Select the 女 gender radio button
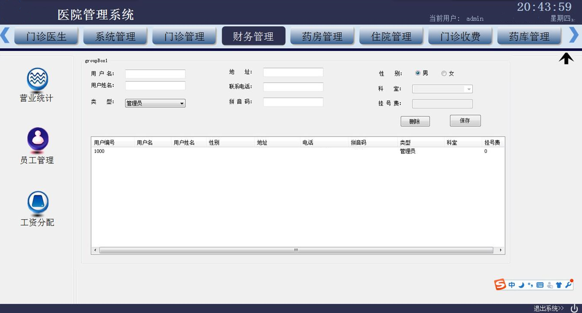Viewport: 582px width, 313px height. 444,74
